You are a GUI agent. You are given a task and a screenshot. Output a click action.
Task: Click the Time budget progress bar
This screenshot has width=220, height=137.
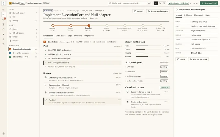pyautogui.click(x=148, y=46)
